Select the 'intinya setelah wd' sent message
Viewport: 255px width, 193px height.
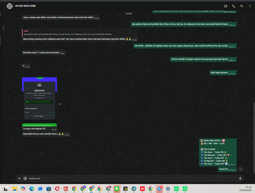(x=203, y=60)
